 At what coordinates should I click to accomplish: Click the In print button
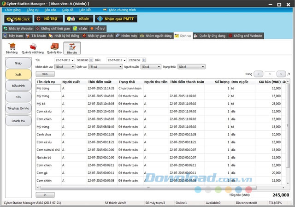point(45,195)
